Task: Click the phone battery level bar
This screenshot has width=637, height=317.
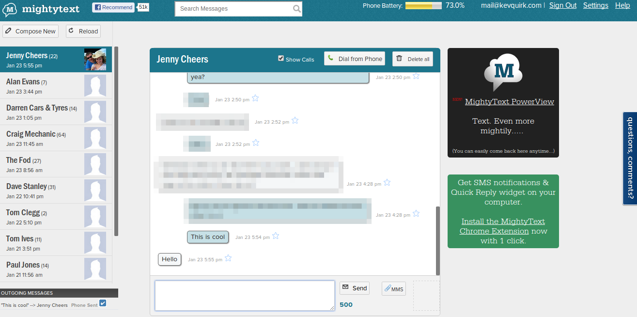Action: pyautogui.click(x=423, y=5)
